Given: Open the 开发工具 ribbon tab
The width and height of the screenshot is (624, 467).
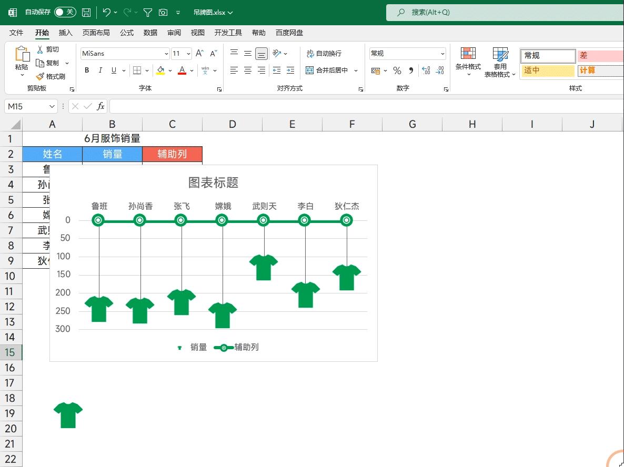Looking at the screenshot, I should [228, 33].
